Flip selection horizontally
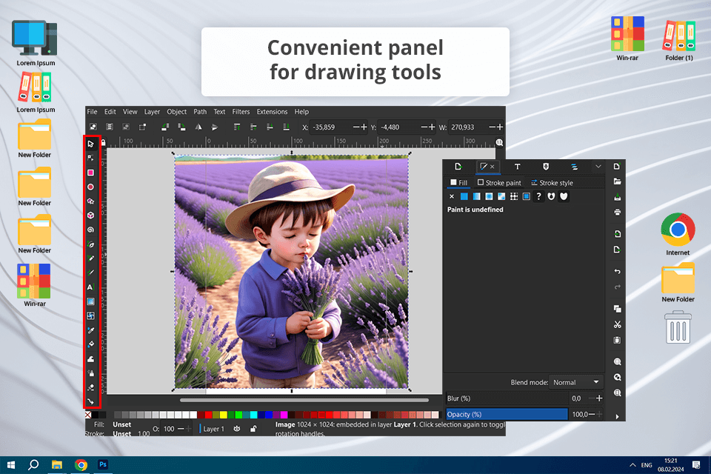This screenshot has width=711, height=474. click(x=198, y=127)
